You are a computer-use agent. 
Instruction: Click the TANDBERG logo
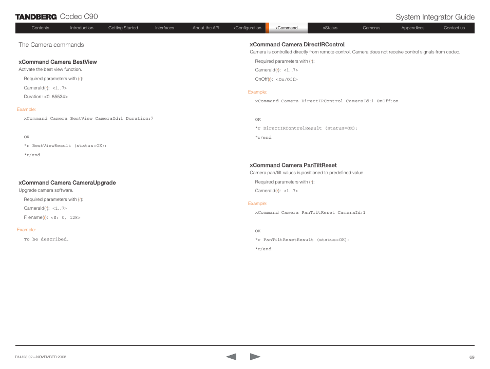tap(36, 17)
